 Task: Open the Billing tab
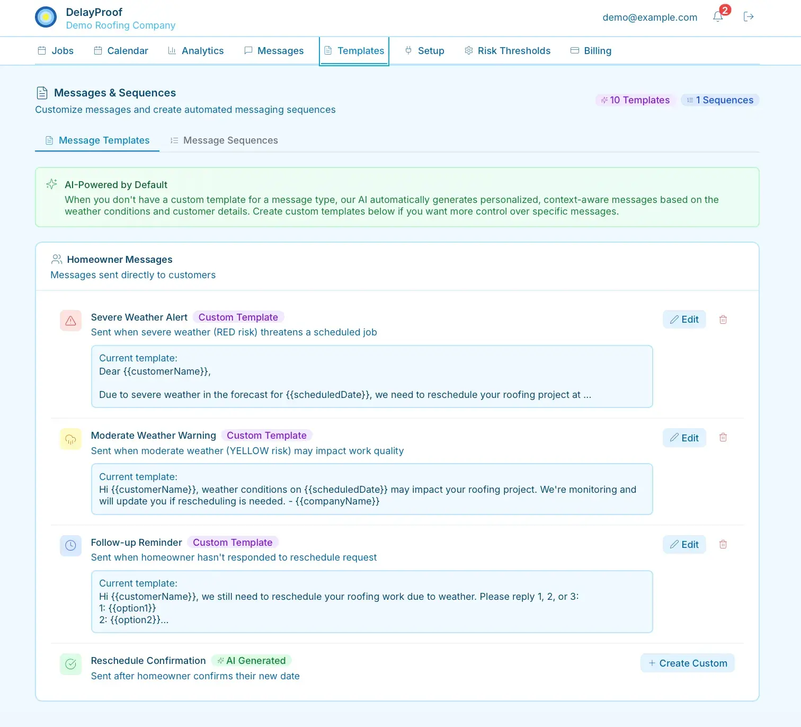coord(591,51)
